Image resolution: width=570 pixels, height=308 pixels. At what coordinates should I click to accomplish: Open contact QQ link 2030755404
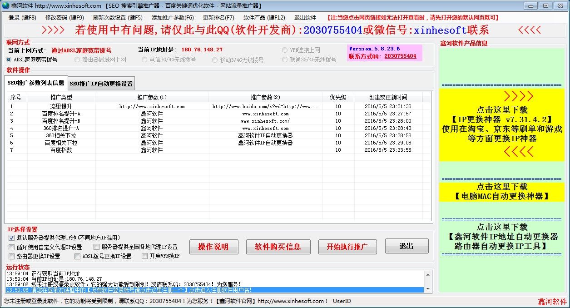click(x=400, y=56)
